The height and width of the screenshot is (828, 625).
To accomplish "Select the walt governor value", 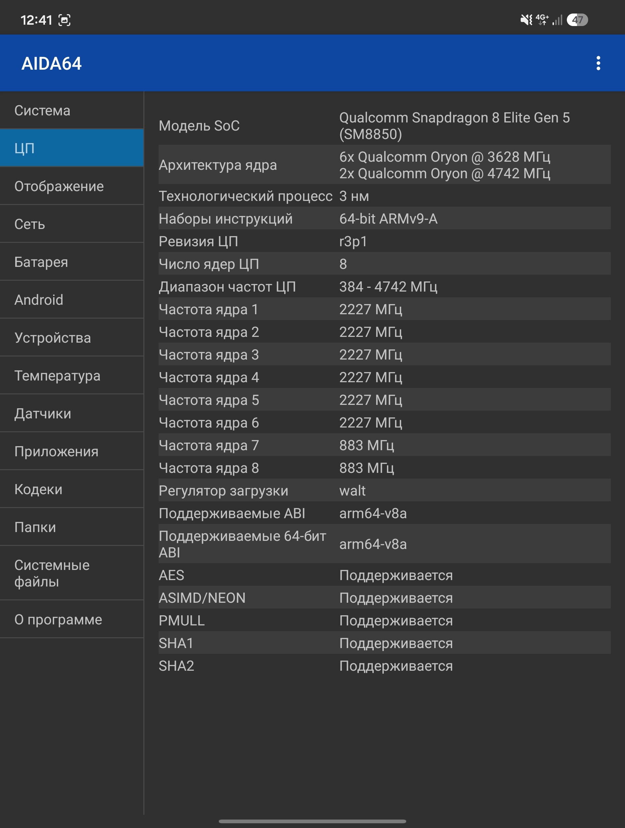I will [x=352, y=490].
